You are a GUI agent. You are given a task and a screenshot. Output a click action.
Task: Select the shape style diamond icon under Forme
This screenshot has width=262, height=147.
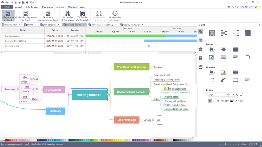pyautogui.click(x=224, y=49)
